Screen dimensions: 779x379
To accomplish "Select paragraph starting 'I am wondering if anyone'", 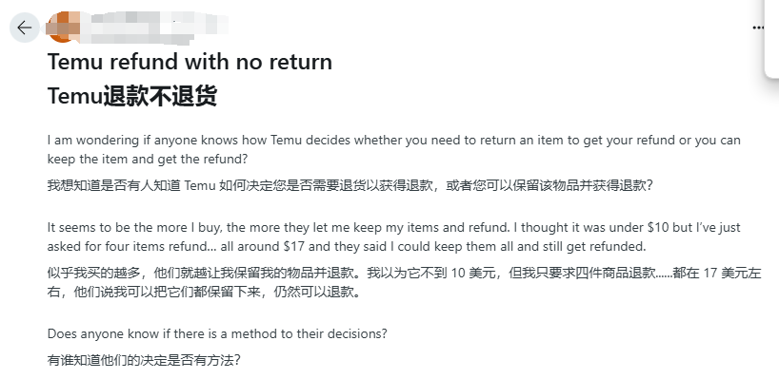I will coord(394,149).
